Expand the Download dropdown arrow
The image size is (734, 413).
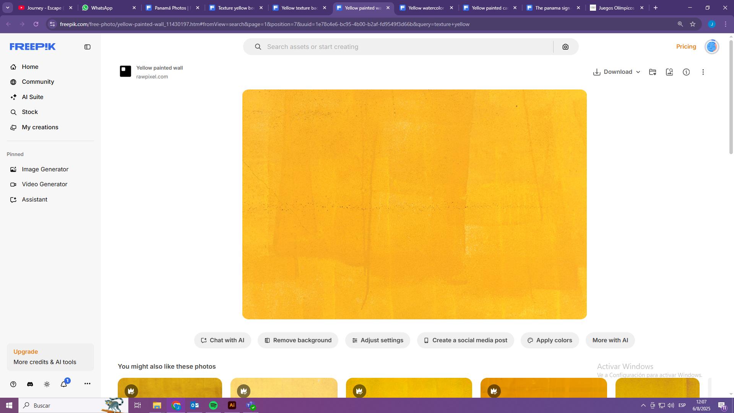coord(638,72)
